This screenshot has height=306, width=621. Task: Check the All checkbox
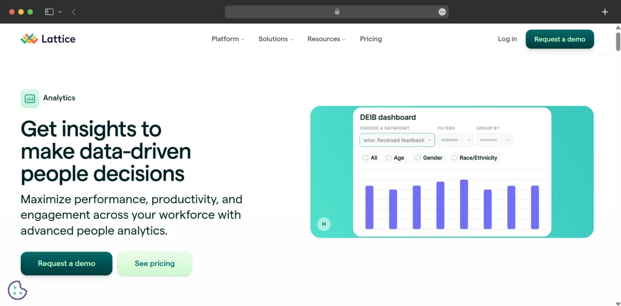click(x=366, y=158)
